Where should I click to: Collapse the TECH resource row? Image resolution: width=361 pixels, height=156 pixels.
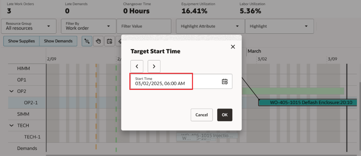(10, 125)
